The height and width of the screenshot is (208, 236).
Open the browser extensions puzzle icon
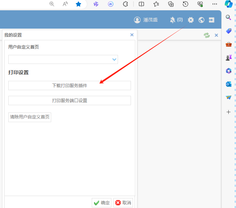point(125,4)
